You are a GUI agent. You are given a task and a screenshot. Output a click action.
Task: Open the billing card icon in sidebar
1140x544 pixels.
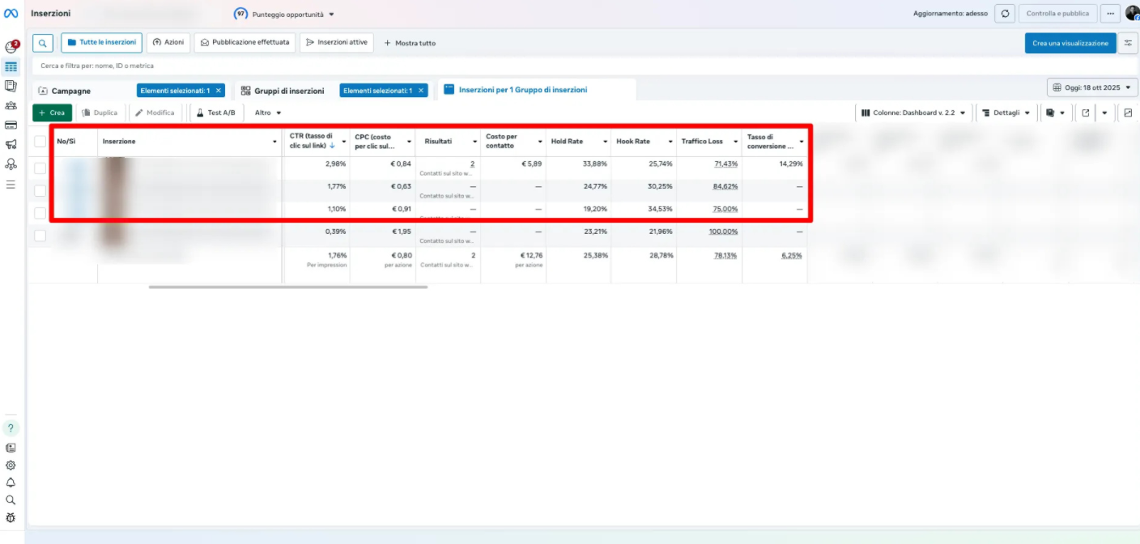[x=11, y=125]
